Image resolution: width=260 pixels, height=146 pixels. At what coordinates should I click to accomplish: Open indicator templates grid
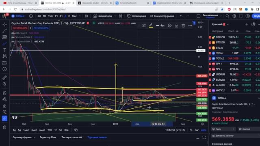pyautogui.click(x=121, y=16)
